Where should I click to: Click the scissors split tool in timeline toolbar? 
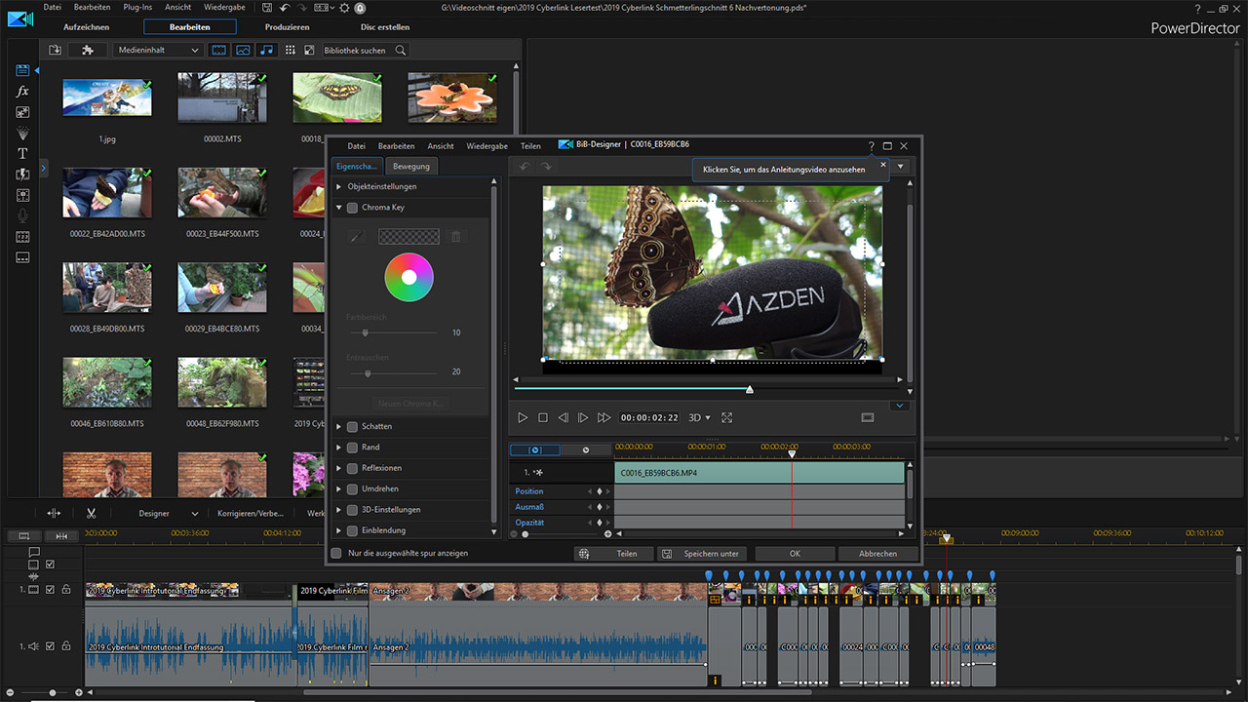pos(91,513)
